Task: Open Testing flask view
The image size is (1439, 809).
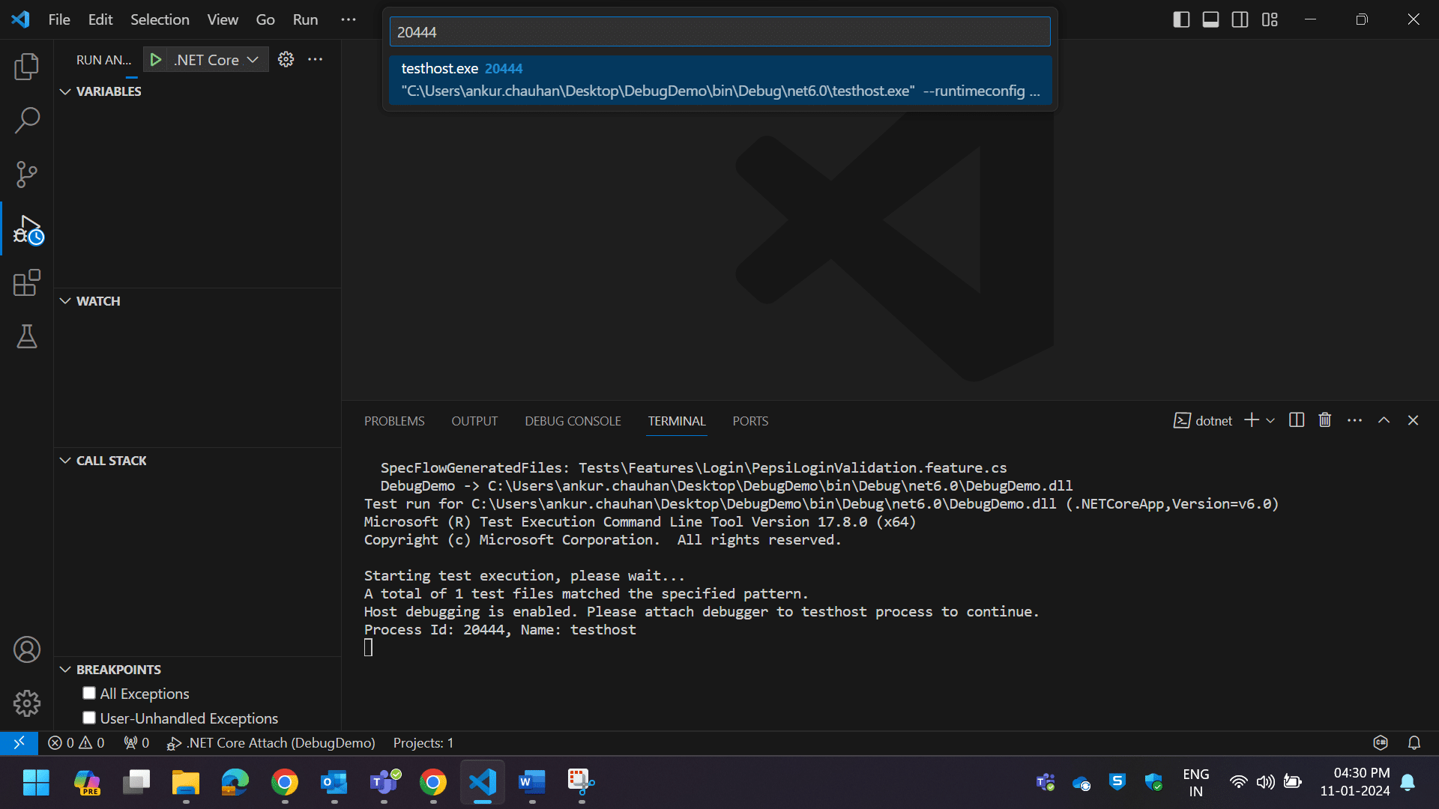Action: [27, 337]
